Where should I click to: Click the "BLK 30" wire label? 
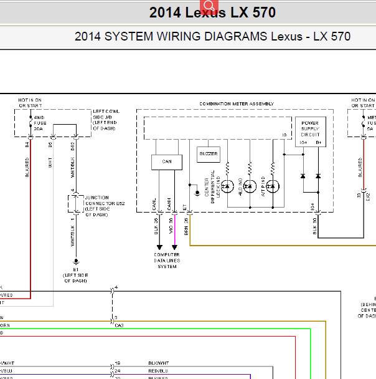(x=314, y=226)
